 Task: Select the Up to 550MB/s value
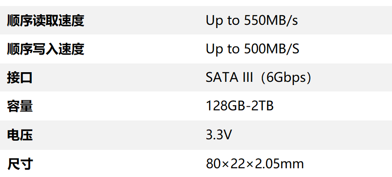point(252,21)
